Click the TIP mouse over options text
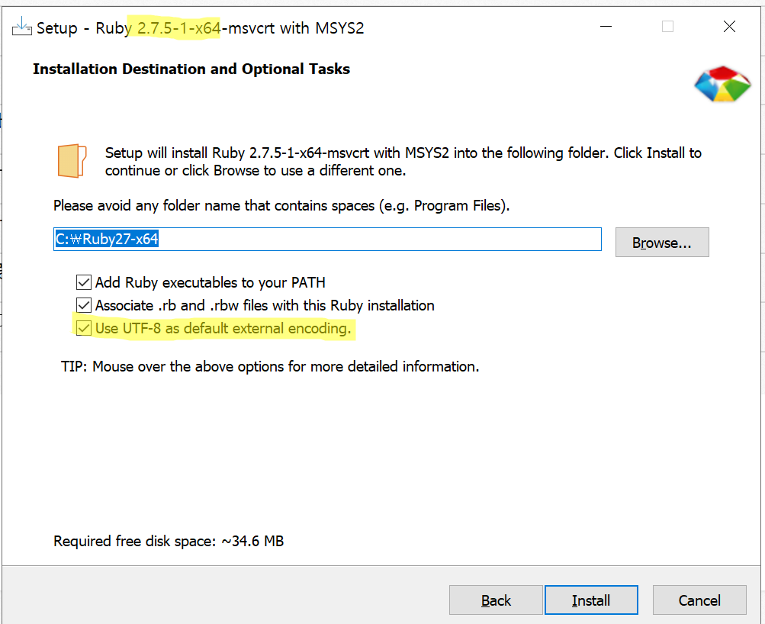Viewport: 765px width, 624px height. pos(270,367)
